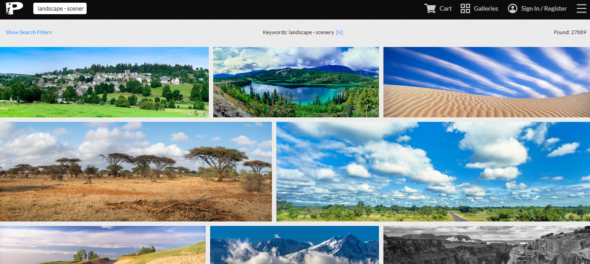Open the hillside village photo
The width and height of the screenshot is (590, 264).
tap(104, 82)
